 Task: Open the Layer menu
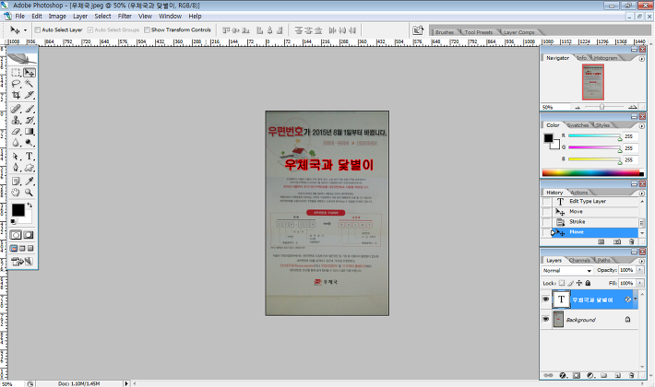pyautogui.click(x=80, y=17)
